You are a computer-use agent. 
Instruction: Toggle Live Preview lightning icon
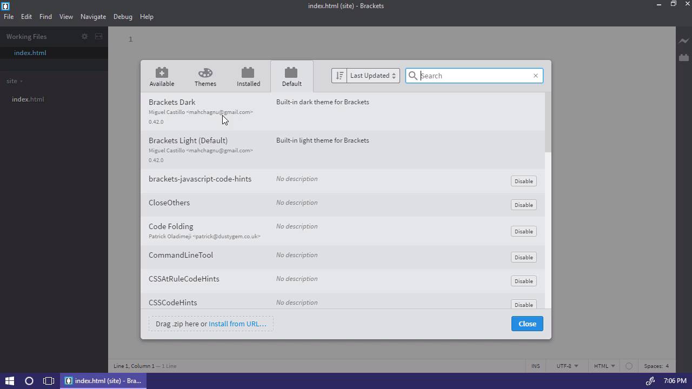(684, 41)
